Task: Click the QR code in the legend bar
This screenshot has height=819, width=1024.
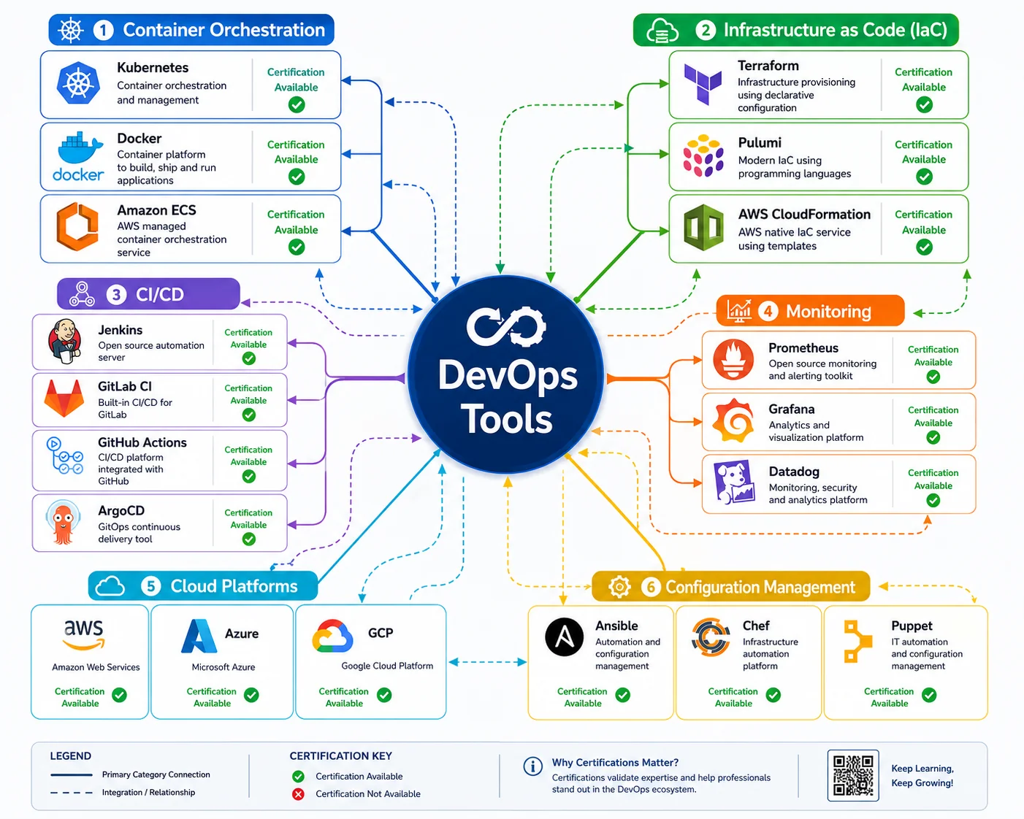Action: pyautogui.click(x=853, y=775)
